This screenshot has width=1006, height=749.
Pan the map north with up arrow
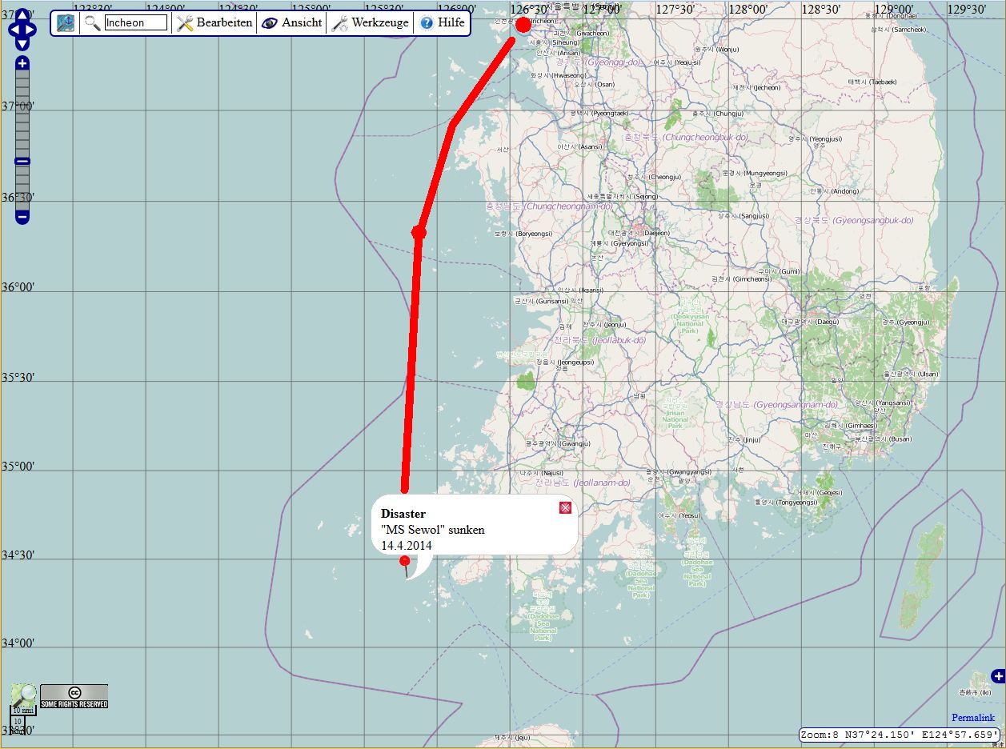(22, 15)
